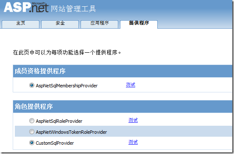Image resolution: width=234 pixels, height=154 pixels.
Task: Choose AspNetSqlRoleProvider radio button
Action: point(32,121)
